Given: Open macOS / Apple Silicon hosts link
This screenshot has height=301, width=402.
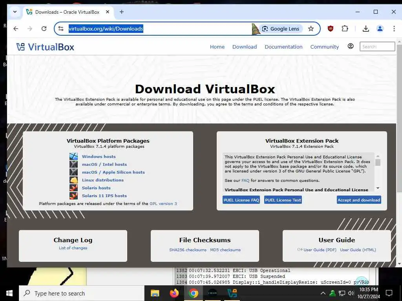Looking at the screenshot, I should coord(113,172).
